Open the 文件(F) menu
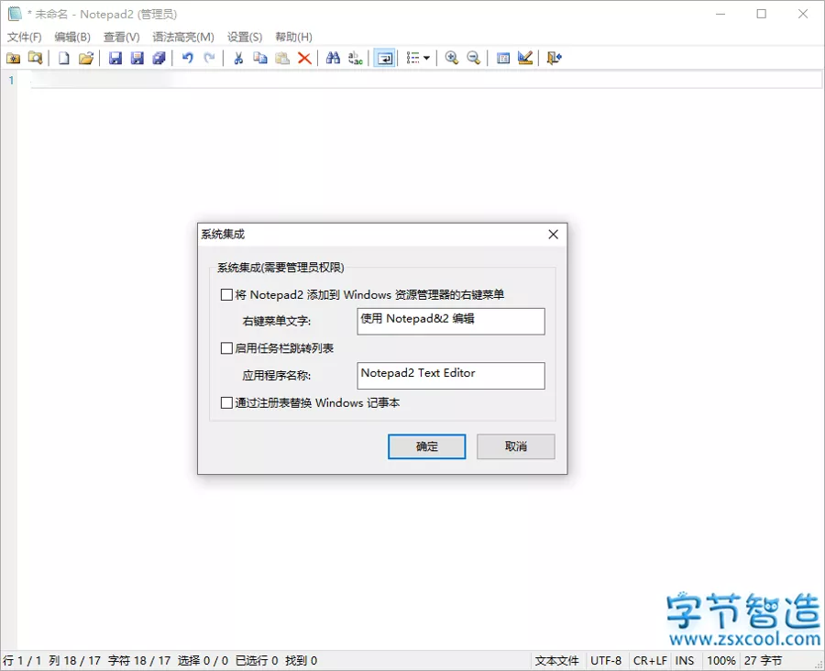The width and height of the screenshot is (825, 671). (x=24, y=37)
